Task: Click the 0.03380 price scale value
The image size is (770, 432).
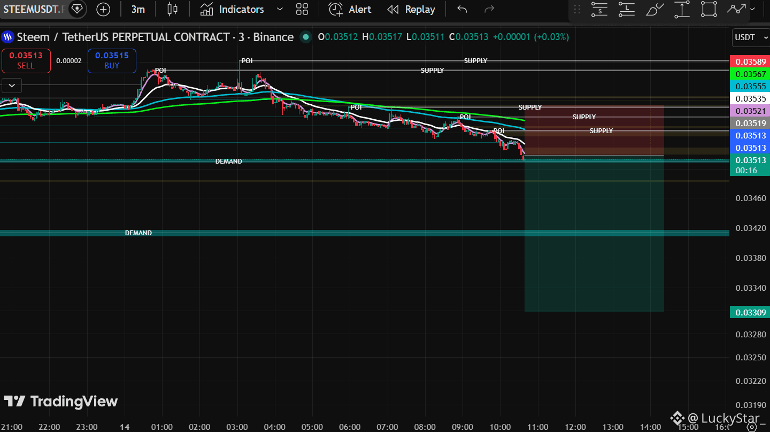Action: click(751, 258)
